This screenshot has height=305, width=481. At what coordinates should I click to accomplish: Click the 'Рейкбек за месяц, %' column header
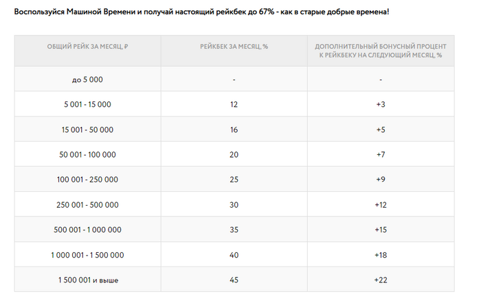234,46
